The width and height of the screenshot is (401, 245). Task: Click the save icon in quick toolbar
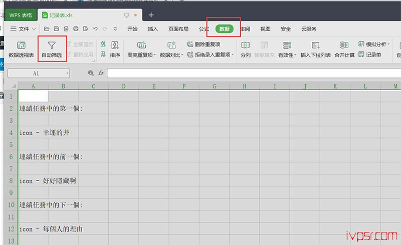(56, 29)
